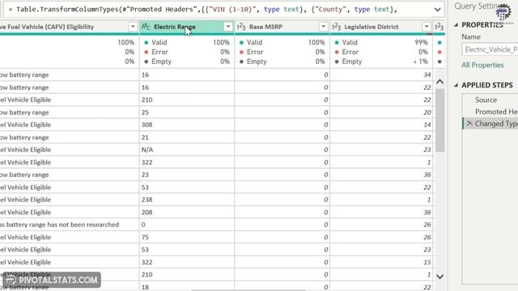The width and height of the screenshot is (518, 291).
Task: Select the Source applied step
Action: 486,99
